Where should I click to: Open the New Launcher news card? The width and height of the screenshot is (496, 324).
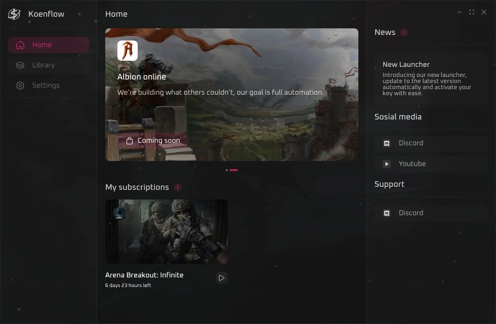tap(431, 79)
